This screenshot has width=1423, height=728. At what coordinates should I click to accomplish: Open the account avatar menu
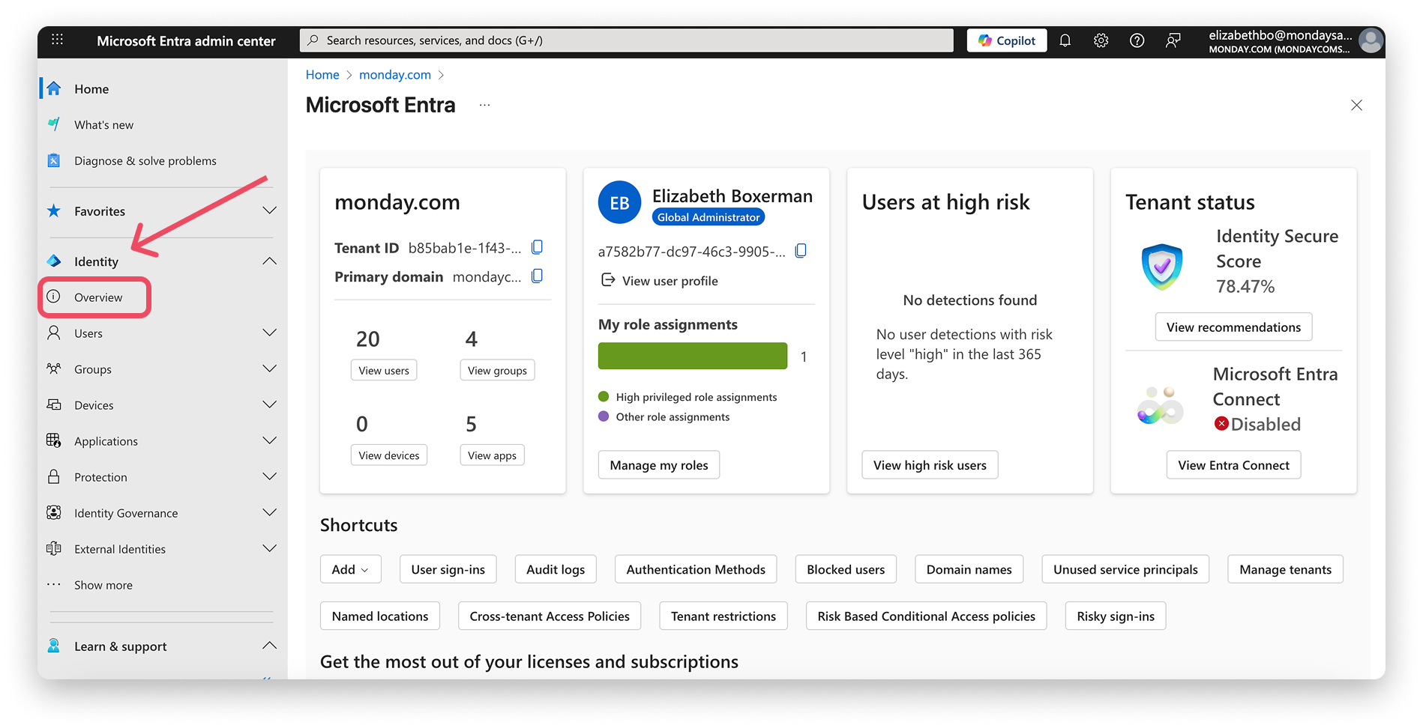pyautogui.click(x=1371, y=40)
